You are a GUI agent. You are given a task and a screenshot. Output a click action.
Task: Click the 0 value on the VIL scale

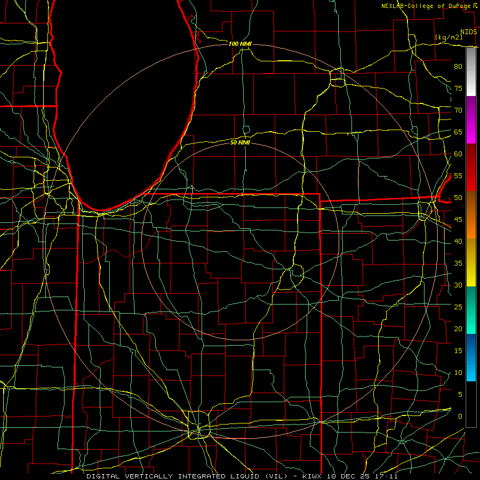460,417
